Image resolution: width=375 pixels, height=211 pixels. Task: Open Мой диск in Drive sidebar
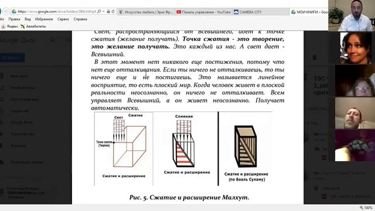(19, 76)
